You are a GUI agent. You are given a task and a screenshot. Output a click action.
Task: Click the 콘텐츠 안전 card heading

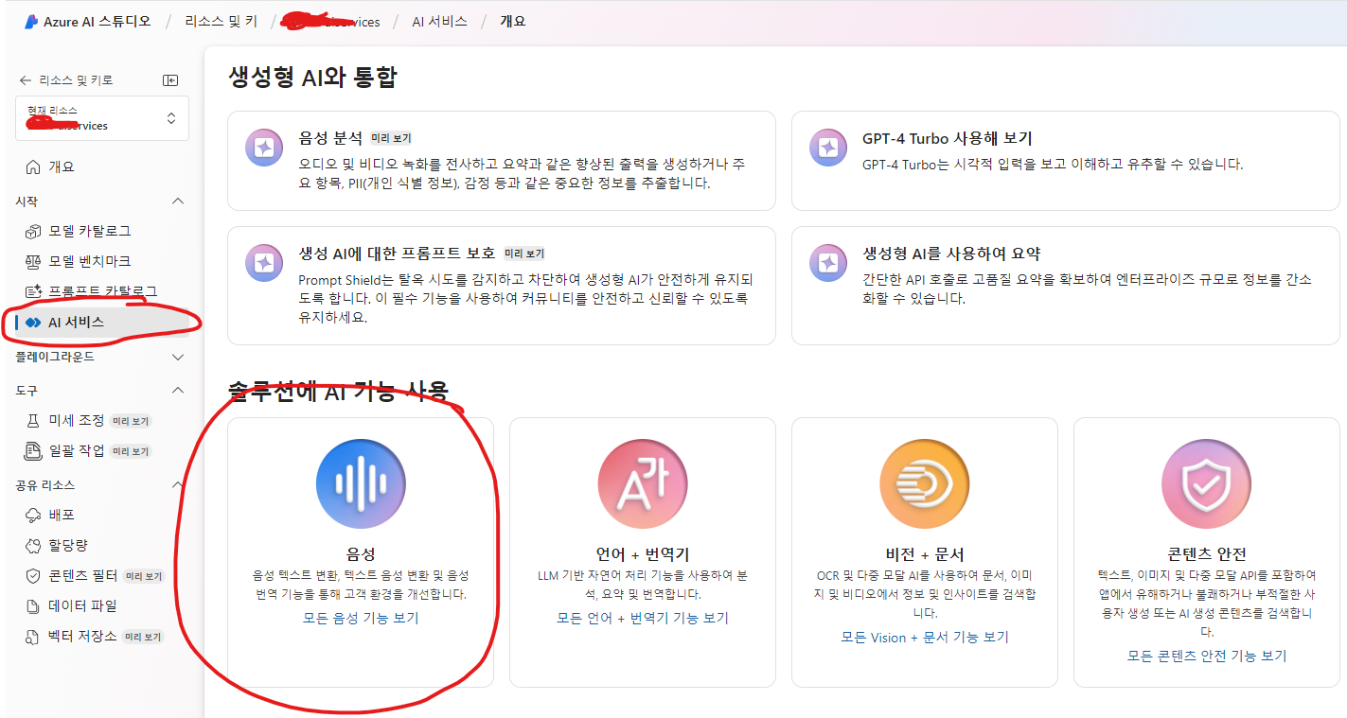(x=1207, y=554)
